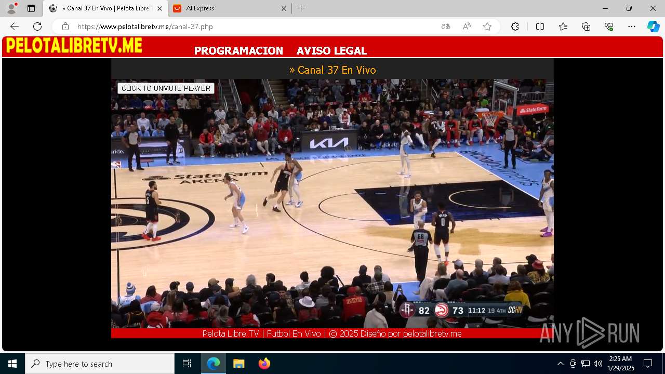Open Browser essentials heart icon
The image size is (665, 374).
pyautogui.click(x=609, y=26)
